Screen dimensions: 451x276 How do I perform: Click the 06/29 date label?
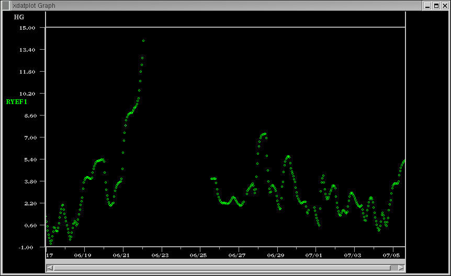click(276, 255)
